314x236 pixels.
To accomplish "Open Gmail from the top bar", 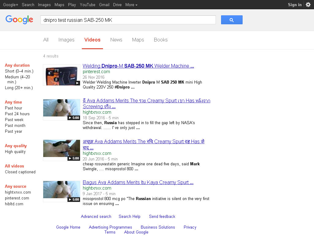I will pos(104,5).
